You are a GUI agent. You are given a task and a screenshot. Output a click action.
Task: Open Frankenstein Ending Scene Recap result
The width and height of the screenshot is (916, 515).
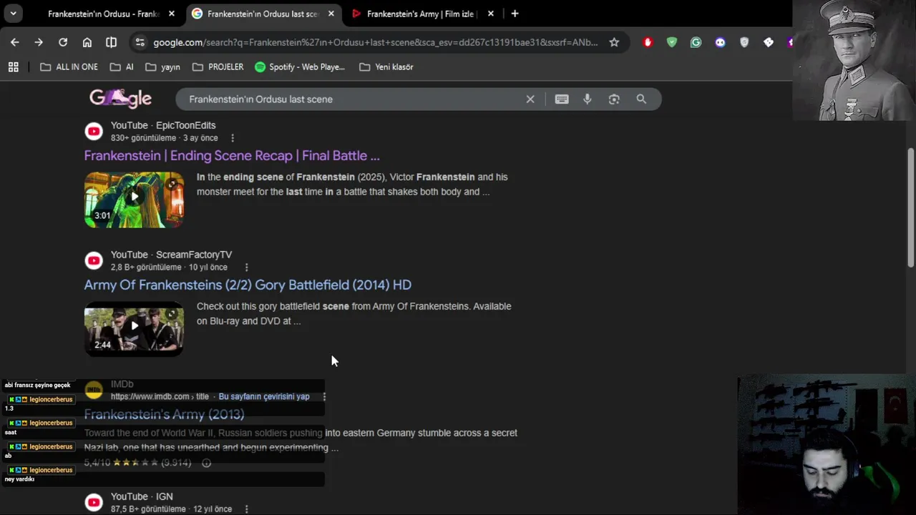point(232,155)
